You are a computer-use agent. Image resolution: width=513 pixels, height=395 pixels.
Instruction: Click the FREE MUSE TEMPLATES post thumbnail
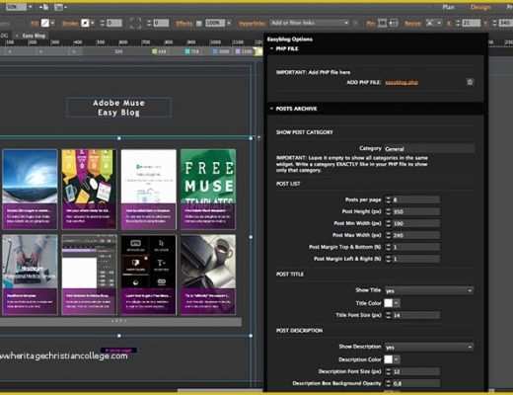point(208,176)
